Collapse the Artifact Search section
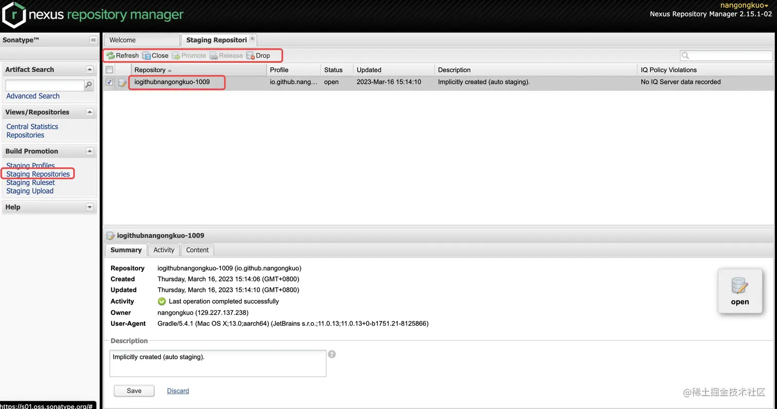 [x=90, y=69]
